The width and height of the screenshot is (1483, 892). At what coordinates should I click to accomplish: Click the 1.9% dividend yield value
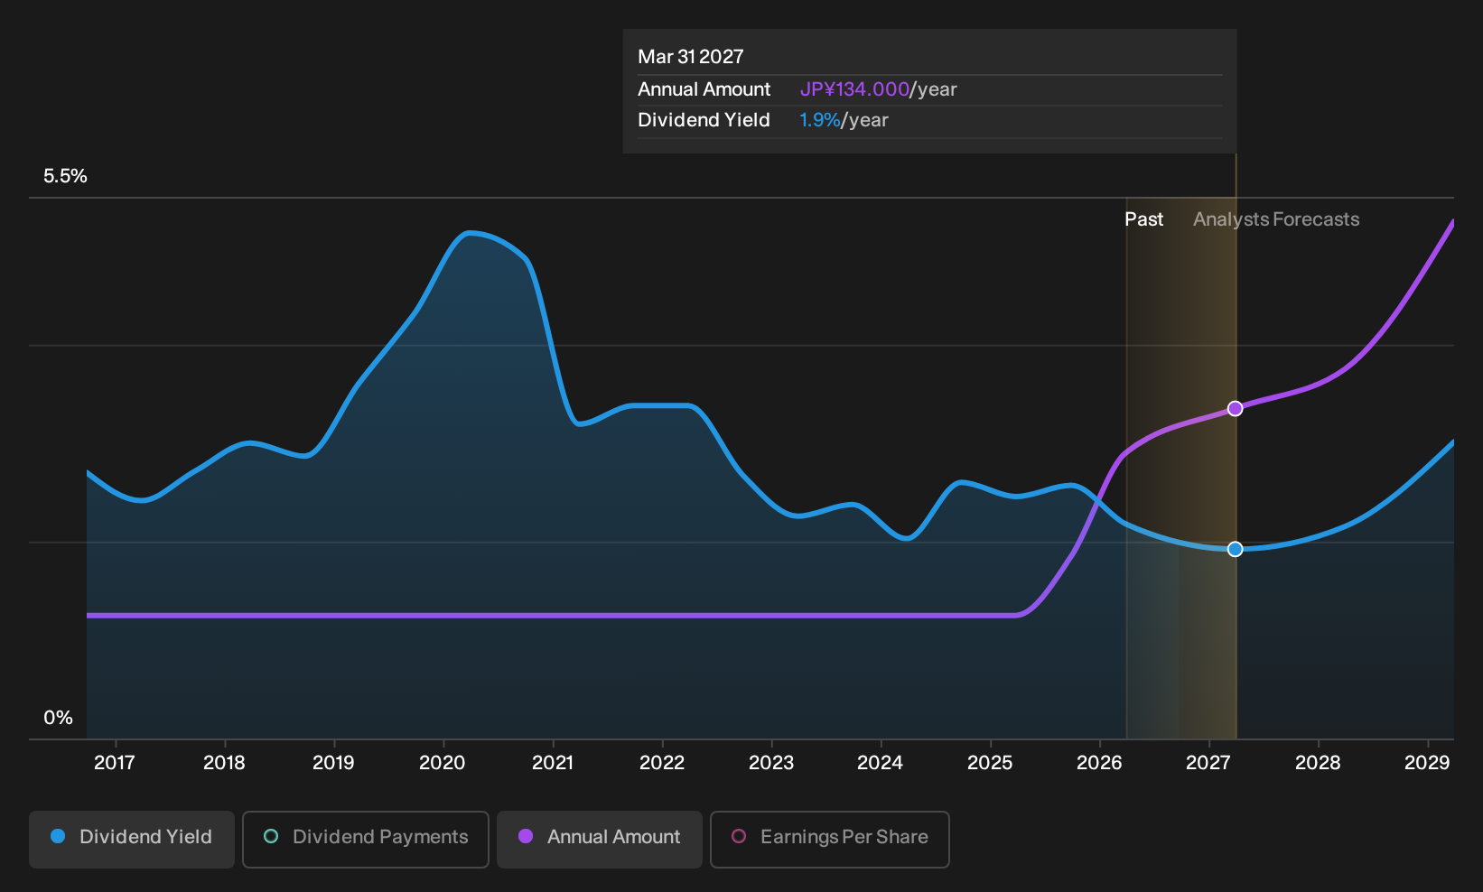(x=820, y=120)
